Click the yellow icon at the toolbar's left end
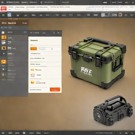The height and width of the screenshot is (135, 135). (3, 15)
